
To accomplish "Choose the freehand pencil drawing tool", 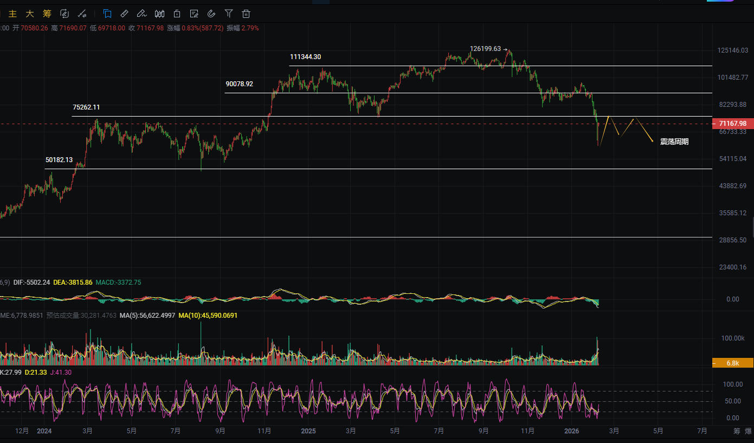I will click(x=141, y=14).
